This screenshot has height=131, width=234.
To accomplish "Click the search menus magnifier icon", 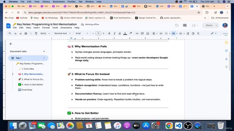I will point(10,33).
